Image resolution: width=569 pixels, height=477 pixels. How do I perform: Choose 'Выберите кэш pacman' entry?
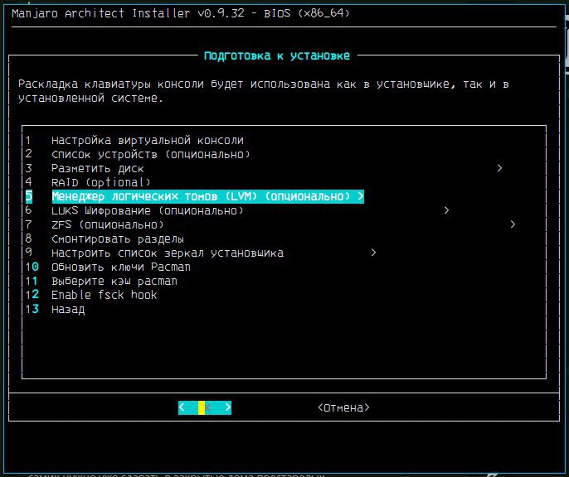coord(114,281)
